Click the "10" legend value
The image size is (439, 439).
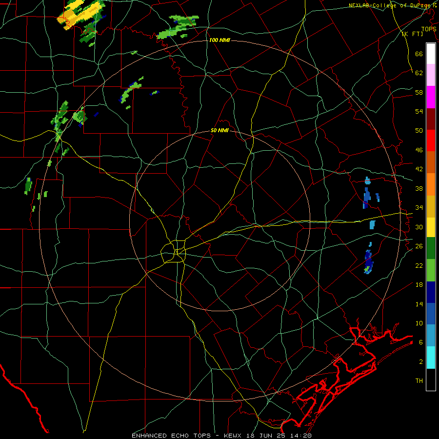[x=419, y=323]
